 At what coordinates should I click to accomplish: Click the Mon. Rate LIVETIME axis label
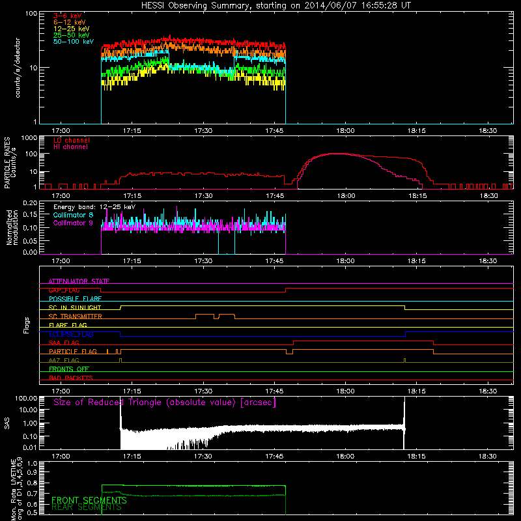click(17, 489)
